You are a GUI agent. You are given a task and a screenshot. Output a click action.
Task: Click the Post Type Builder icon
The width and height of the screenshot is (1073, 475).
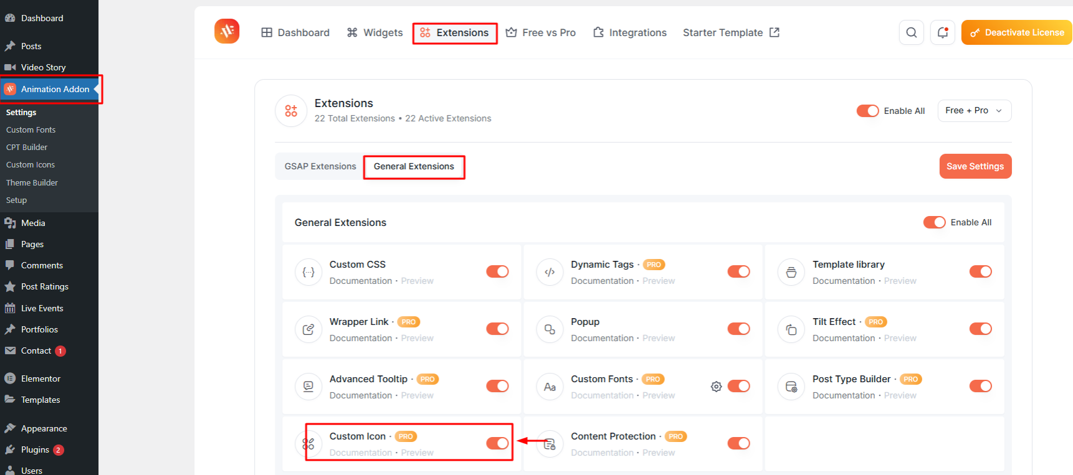tap(791, 387)
